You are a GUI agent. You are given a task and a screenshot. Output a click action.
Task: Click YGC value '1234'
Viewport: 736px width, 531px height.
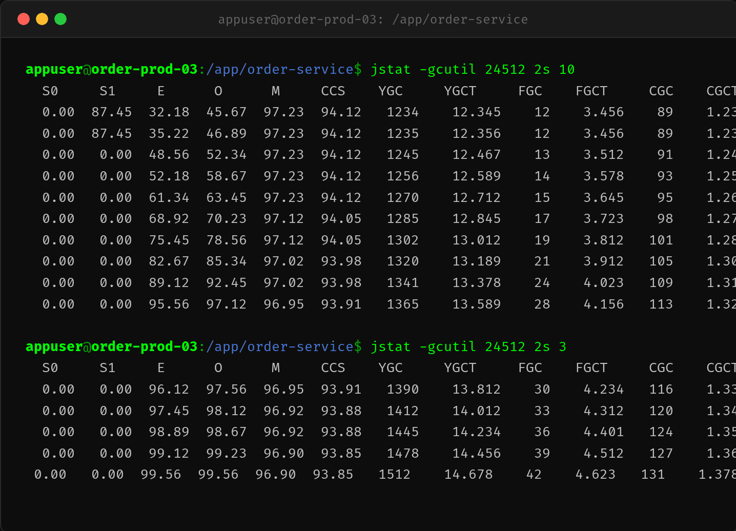pyautogui.click(x=403, y=112)
